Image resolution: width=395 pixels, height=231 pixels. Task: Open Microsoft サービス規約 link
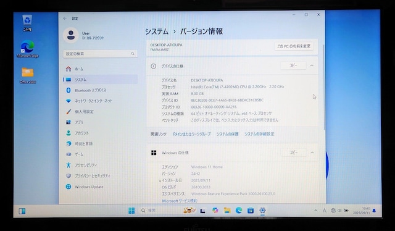pyautogui.click(x=180, y=201)
